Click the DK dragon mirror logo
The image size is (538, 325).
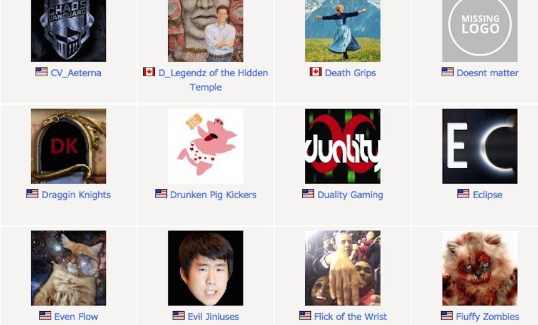click(x=69, y=146)
